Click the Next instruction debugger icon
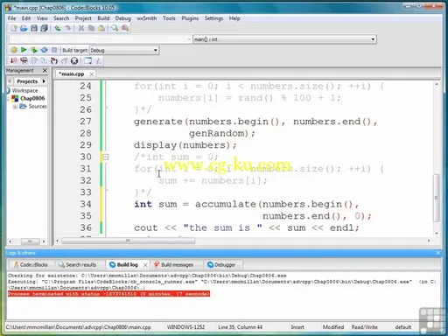The image size is (448, 336). tap(44, 60)
